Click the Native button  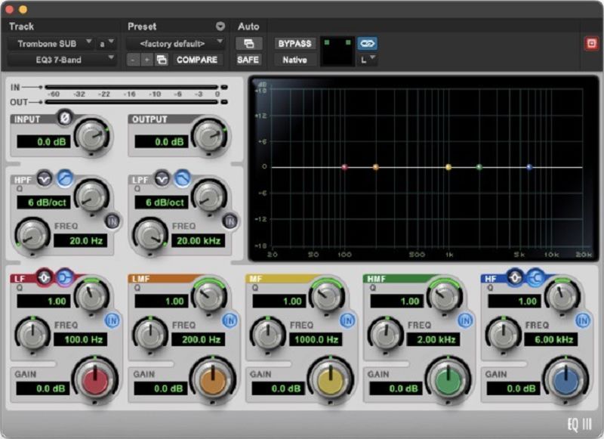[x=294, y=60]
